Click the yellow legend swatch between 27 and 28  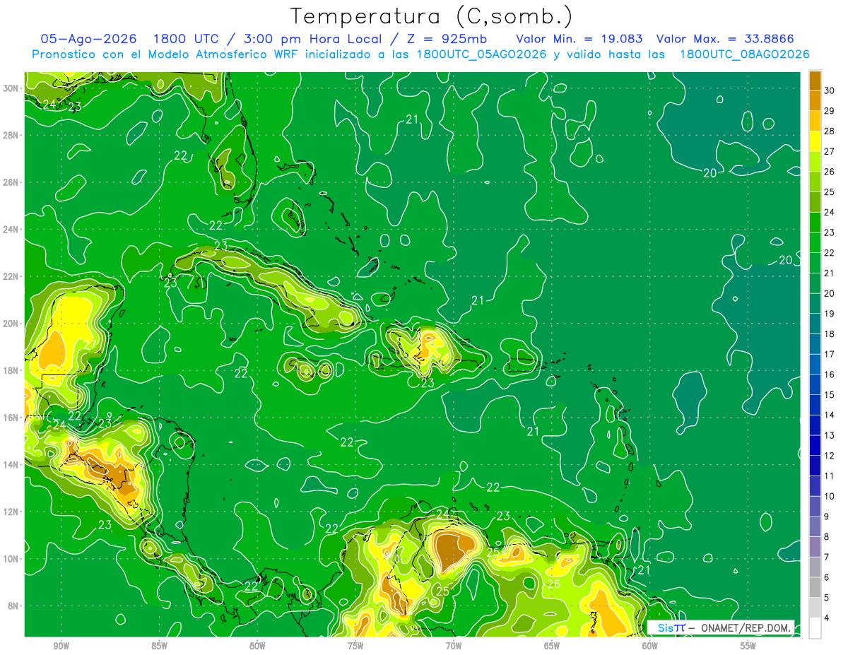[x=815, y=141]
